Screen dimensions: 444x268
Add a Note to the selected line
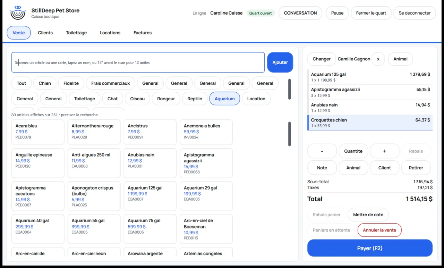[x=322, y=168]
